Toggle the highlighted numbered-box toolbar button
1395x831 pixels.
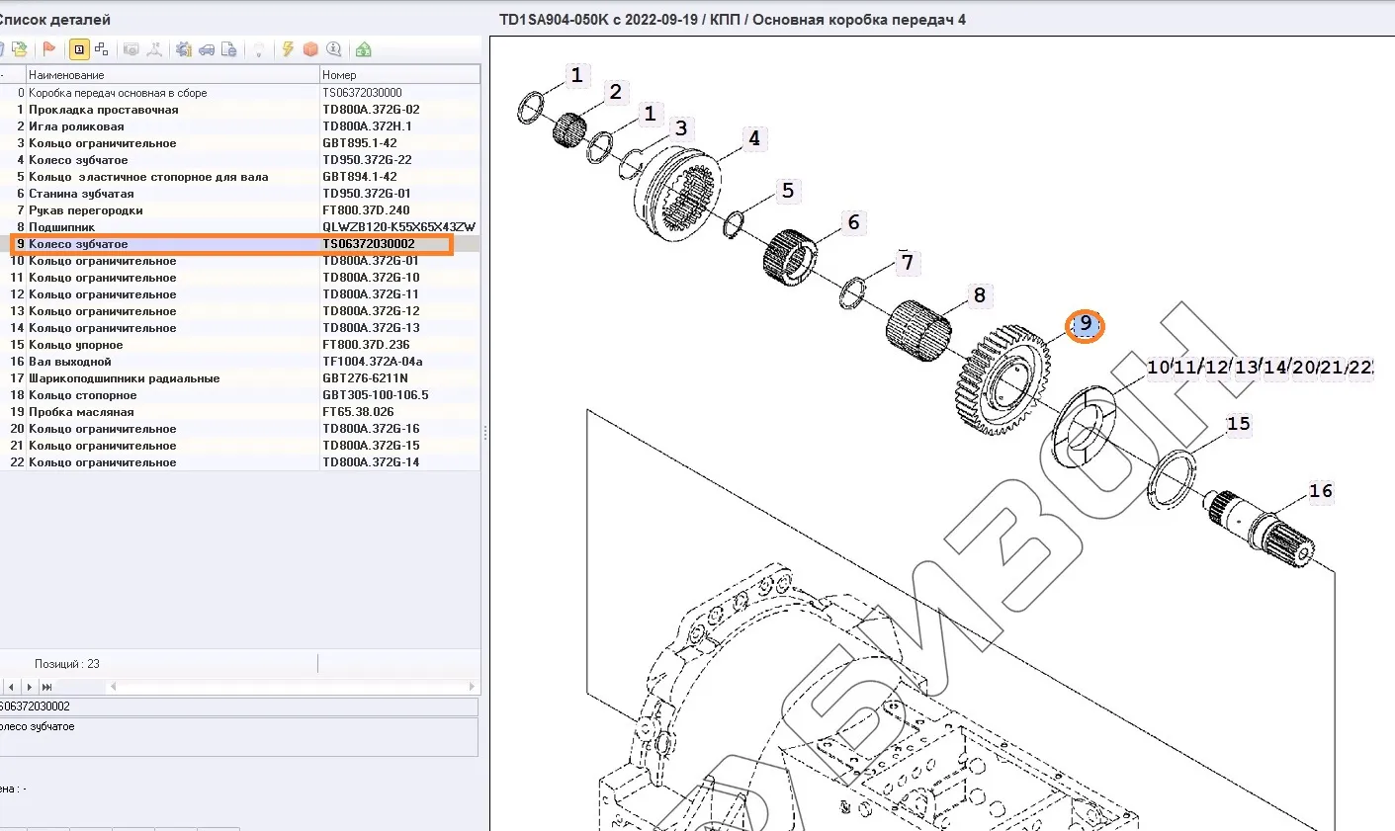pyautogui.click(x=79, y=49)
